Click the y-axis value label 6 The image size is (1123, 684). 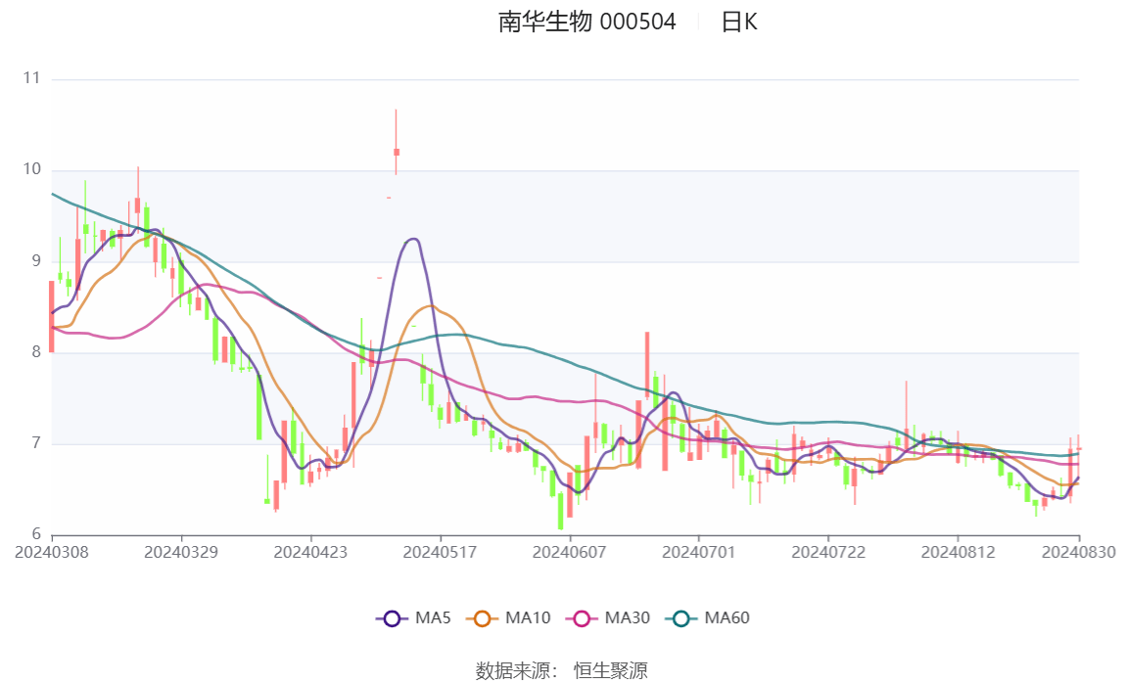(x=35, y=534)
